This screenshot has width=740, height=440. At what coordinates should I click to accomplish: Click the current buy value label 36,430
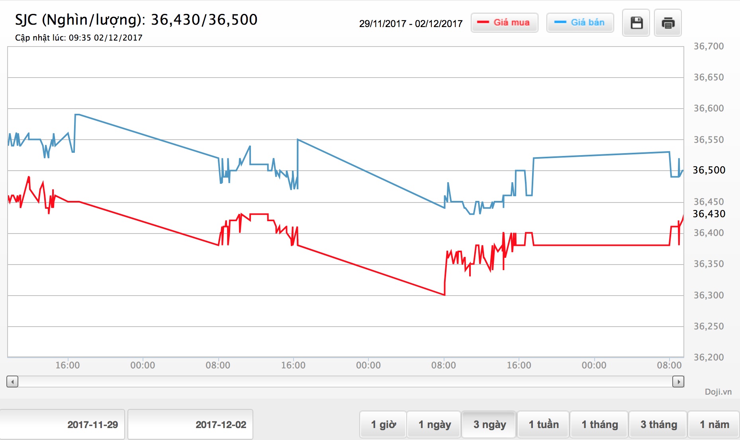click(x=709, y=214)
